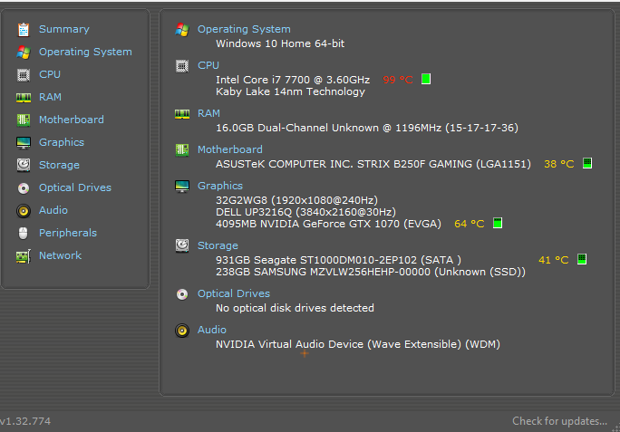Click the Audio speaker icon in sidebar
This screenshot has height=432, width=620.
pyautogui.click(x=24, y=211)
